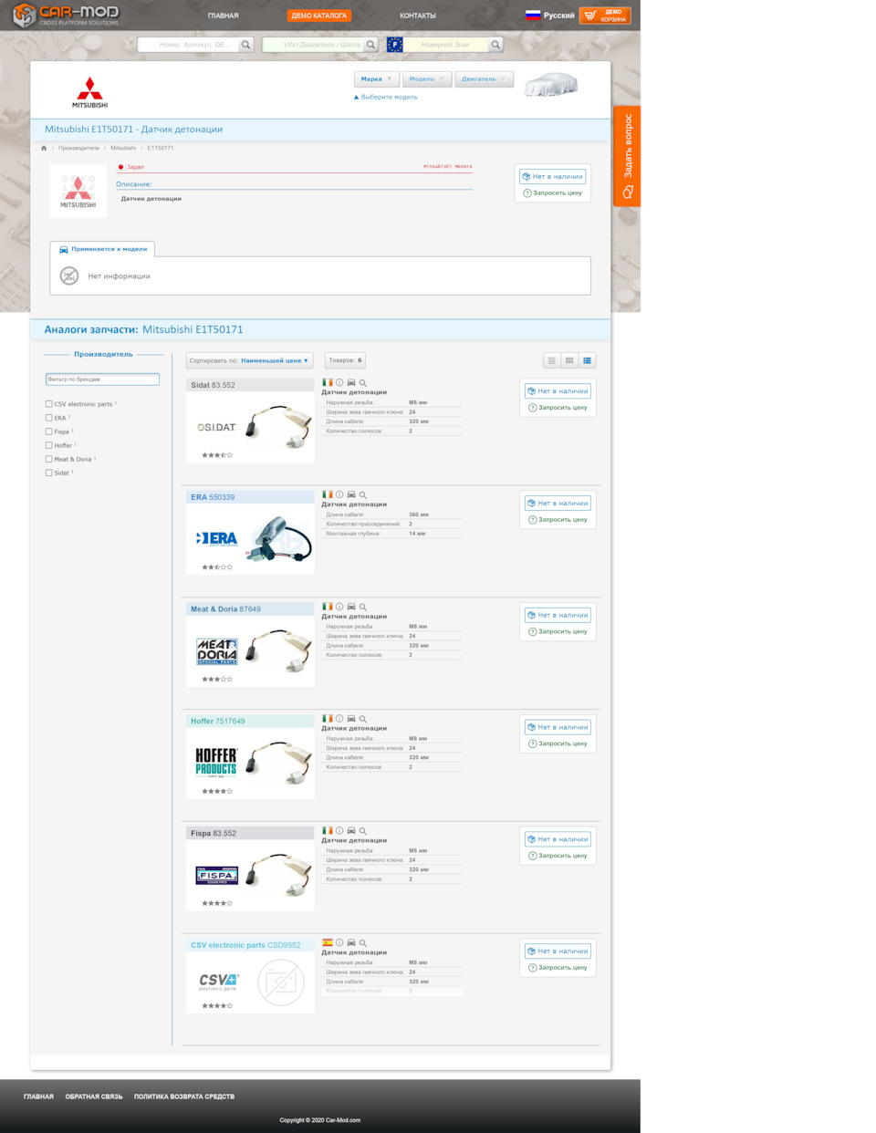This screenshot has width=876, height=1133.
Task: Open the Русский language selector
Action: (x=550, y=16)
